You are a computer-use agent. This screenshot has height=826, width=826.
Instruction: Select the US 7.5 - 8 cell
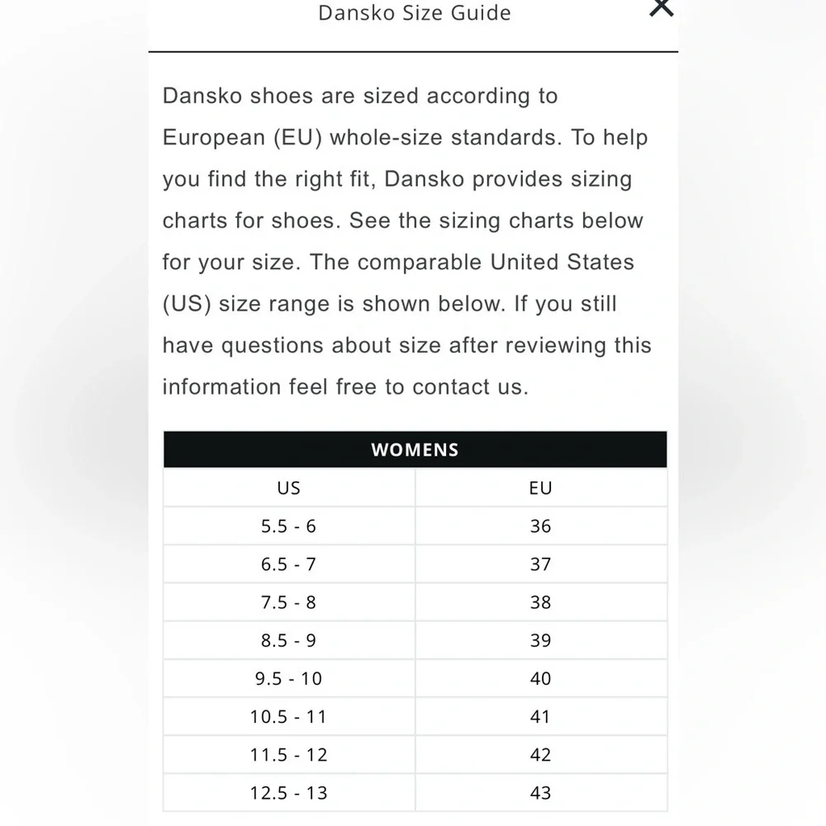pyautogui.click(x=288, y=602)
